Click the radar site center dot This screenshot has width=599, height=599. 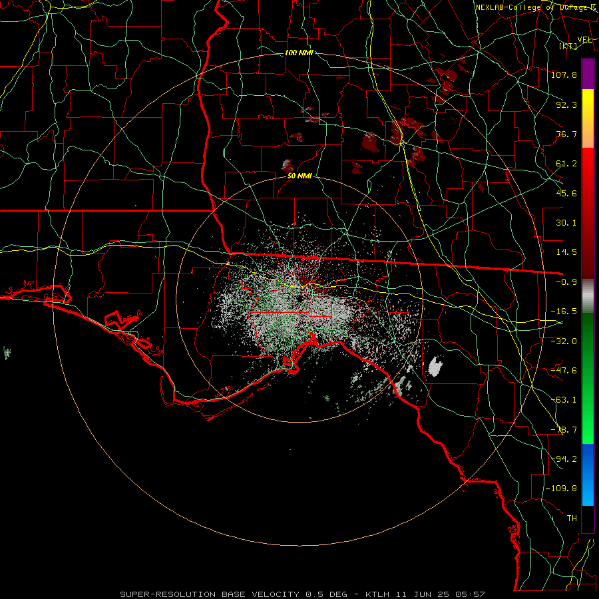point(299,298)
